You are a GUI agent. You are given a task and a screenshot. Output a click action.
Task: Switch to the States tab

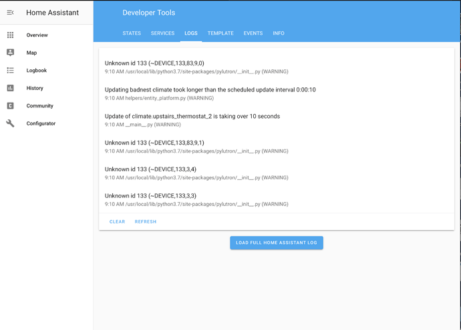pos(132,33)
